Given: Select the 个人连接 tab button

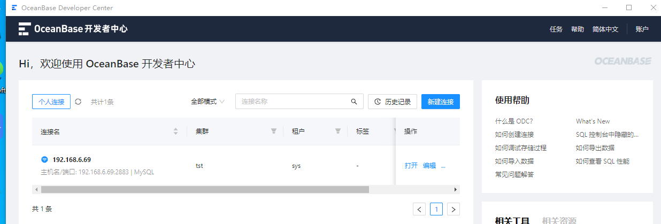Looking at the screenshot, I should [x=51, y=102].
